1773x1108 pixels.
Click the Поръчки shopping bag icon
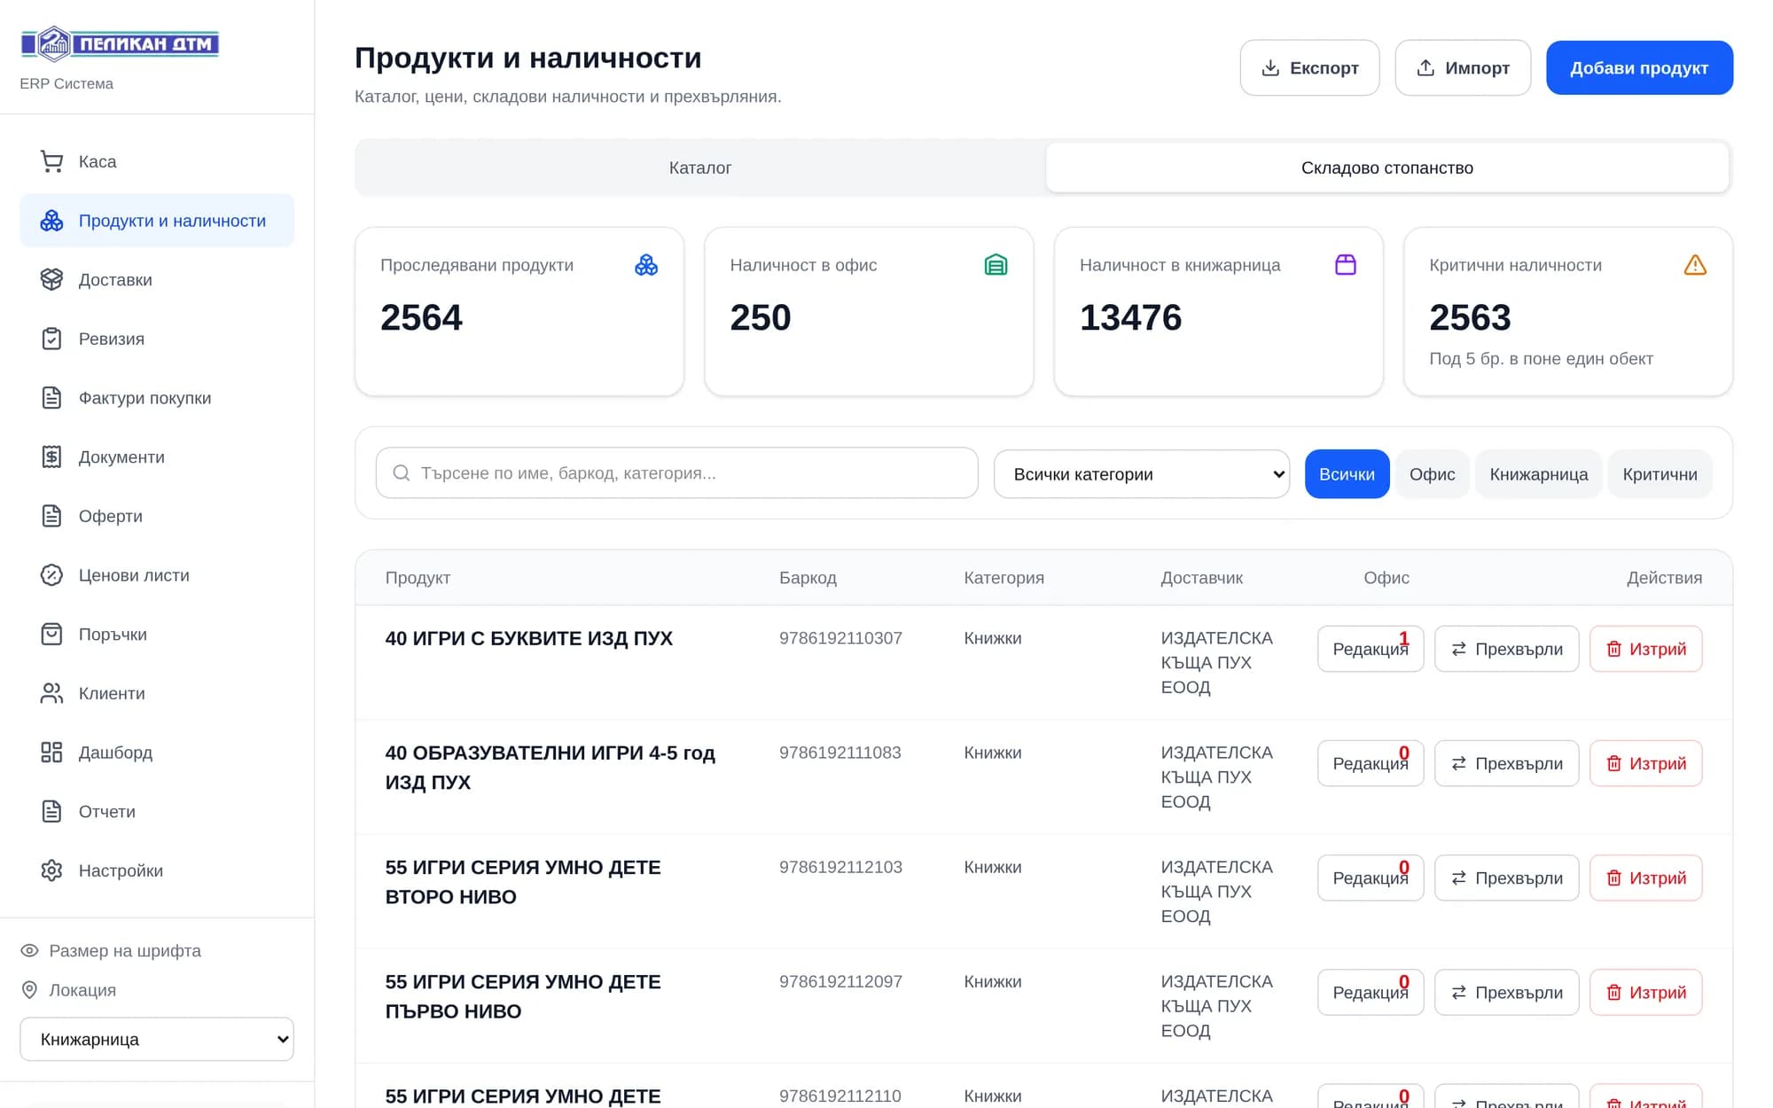(x=51, y=634)
